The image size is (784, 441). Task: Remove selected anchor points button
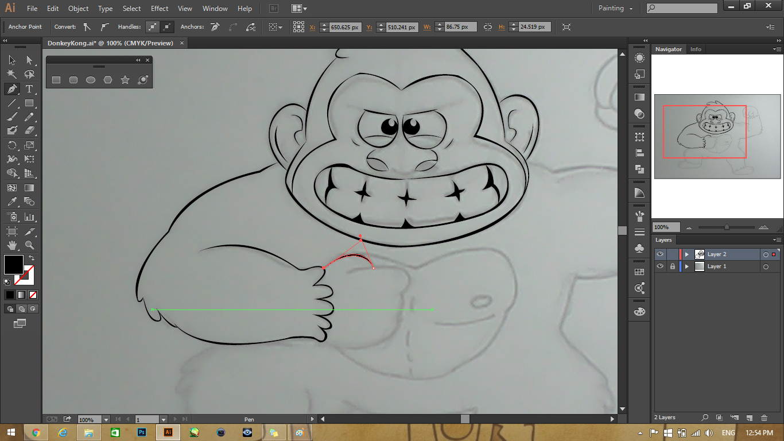[x=215, y=26]
